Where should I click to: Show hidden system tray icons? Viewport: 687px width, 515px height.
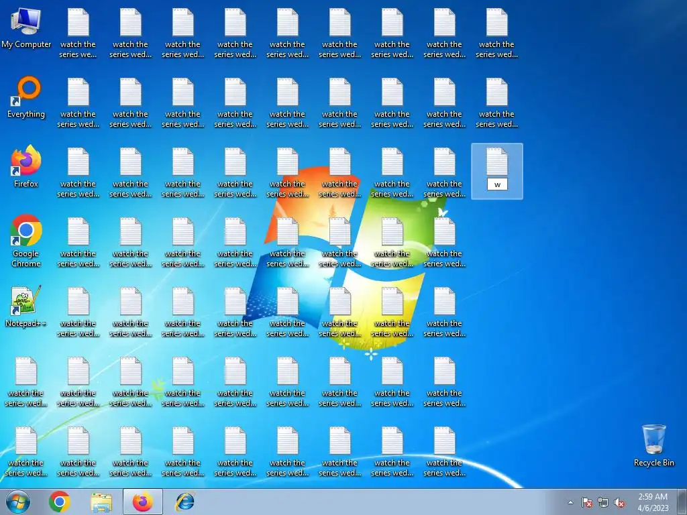point(570,502)
